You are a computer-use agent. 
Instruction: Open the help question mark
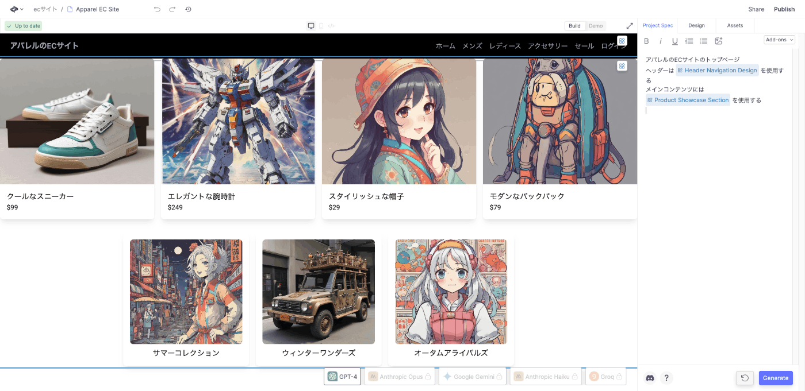click(666, 378)
